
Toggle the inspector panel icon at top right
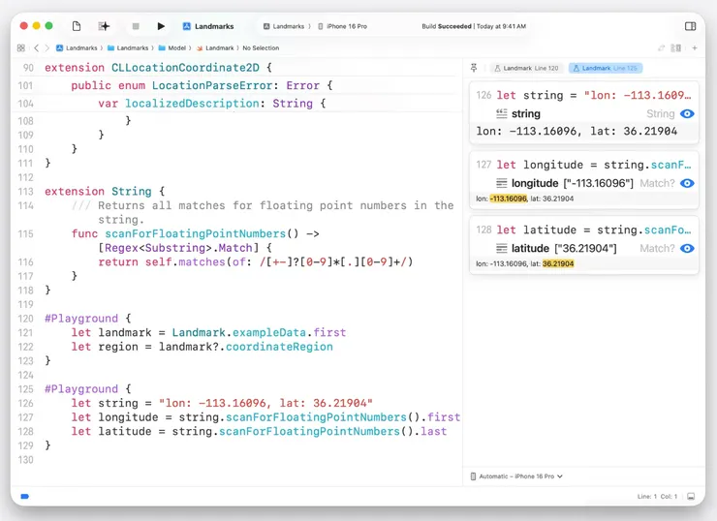tap(690, 26)
